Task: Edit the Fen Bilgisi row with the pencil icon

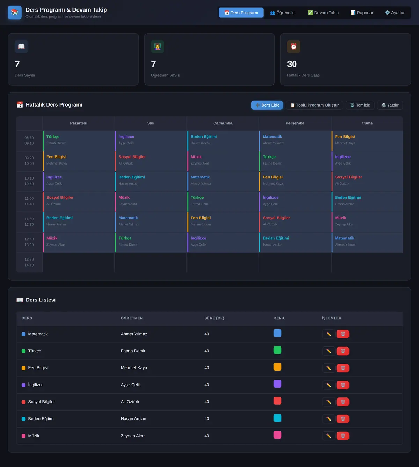Action: [x=329, y=368]
